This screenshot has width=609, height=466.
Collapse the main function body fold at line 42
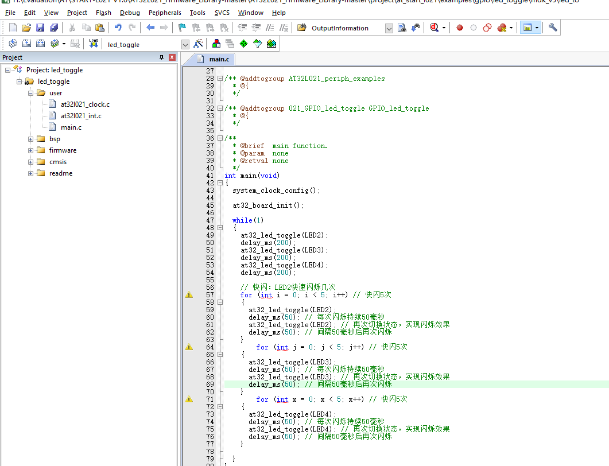pyautogui.click(x=220, y=183)
